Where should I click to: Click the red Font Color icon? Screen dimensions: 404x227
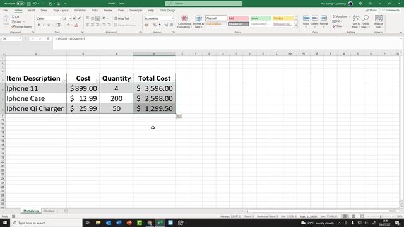pyautogui.click(x=76, y=25)
